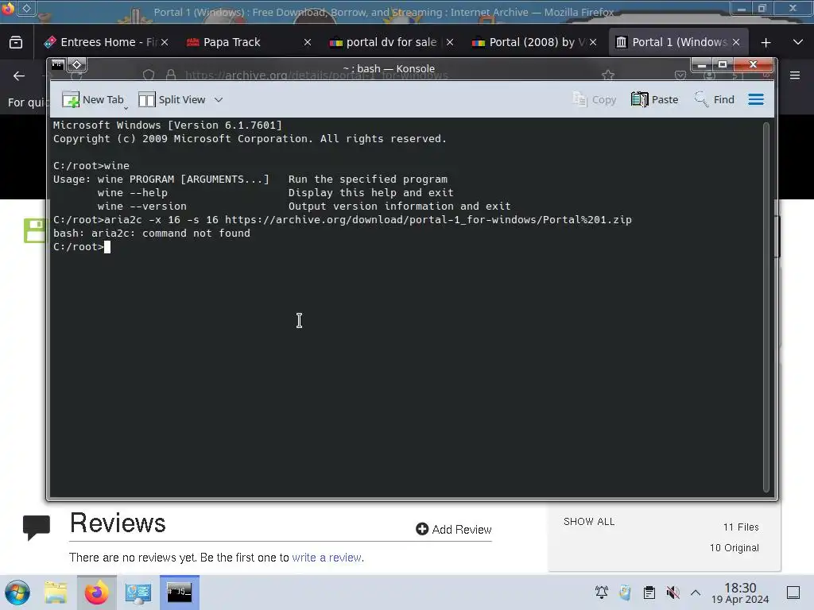814x610 pixels.
Task: Click the Reviews speech bubble icon
Action: pos(37,527)
